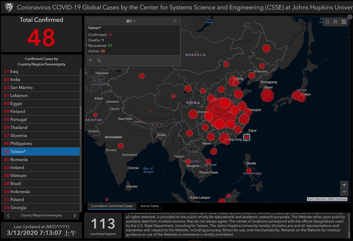
Task: Click the Taiwan circle marker on map
Action: click(x=247, y=137)
